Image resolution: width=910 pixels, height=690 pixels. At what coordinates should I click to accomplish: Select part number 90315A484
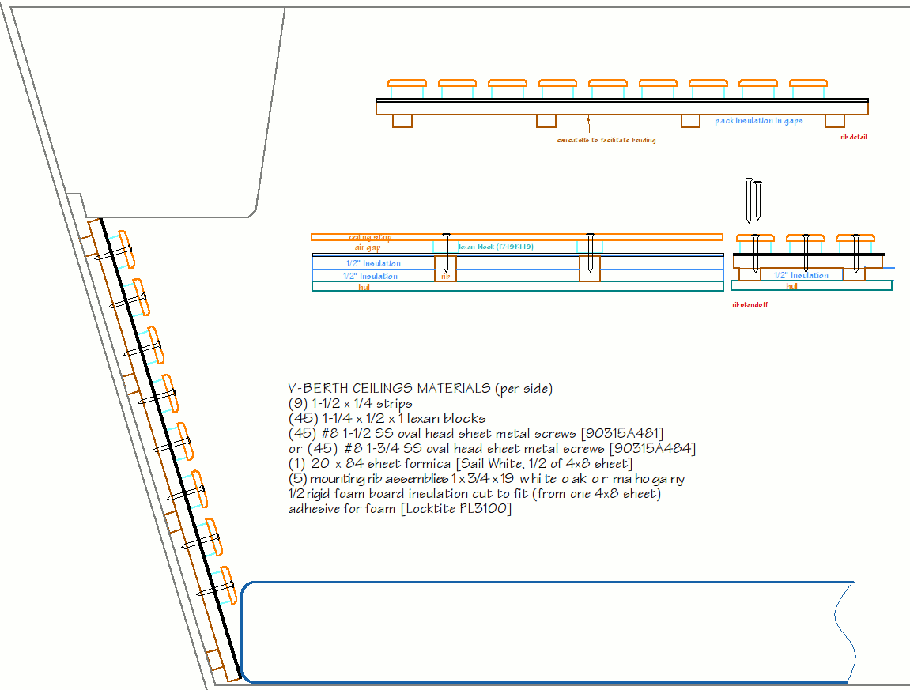point(655,449)
